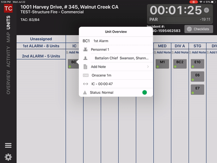Open the hamburger menu
217x163 pixels.
coord(8,145)
